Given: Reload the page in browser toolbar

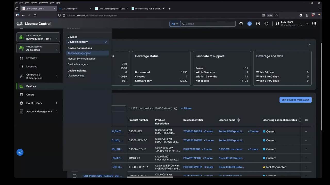Looking at the screenshot, I should point(35,15).
